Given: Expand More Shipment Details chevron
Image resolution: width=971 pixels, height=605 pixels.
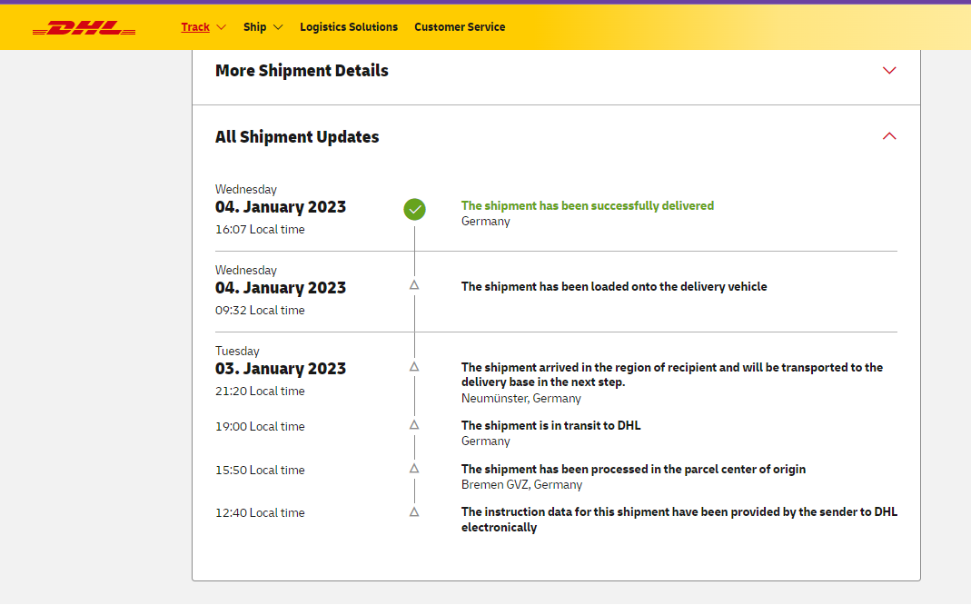Looking at the screenshot, I should pos(889,71).
